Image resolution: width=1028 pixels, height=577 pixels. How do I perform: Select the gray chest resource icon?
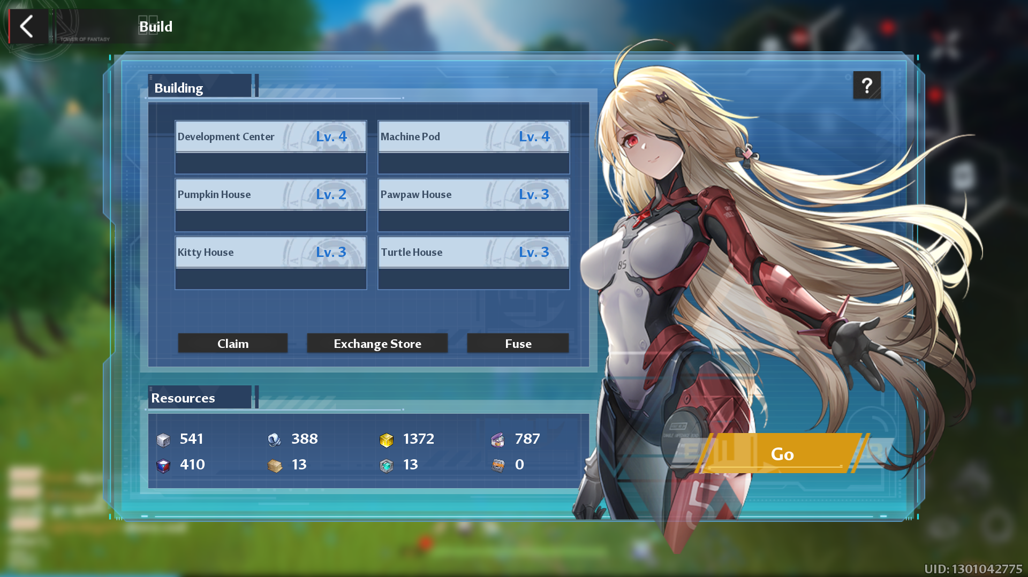click(498, 466)
